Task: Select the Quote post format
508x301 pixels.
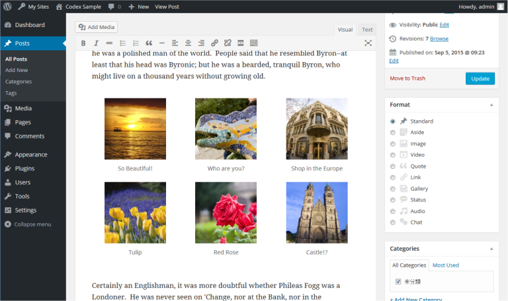Action: click(x=393, y=166)
